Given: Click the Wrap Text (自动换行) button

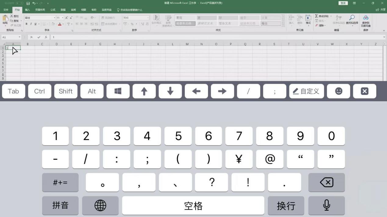Looking at the screenshot, I should 108,18.
